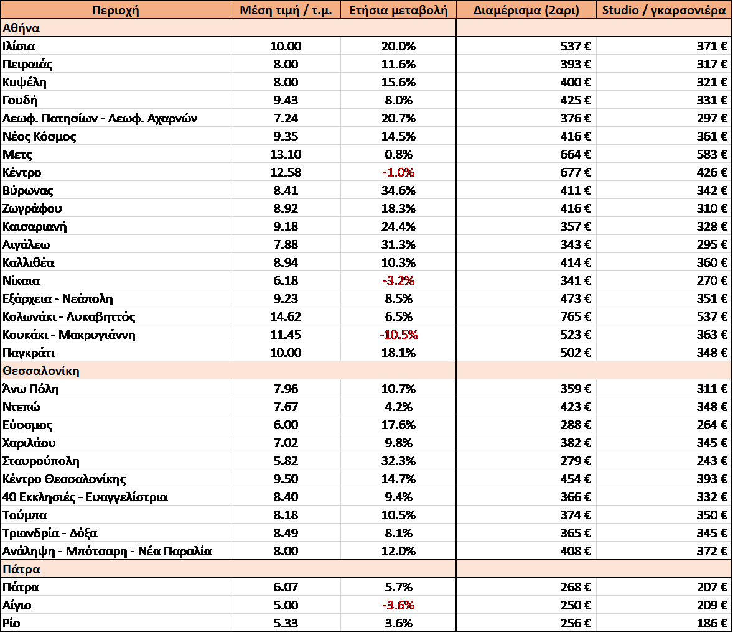Click the '765 €' apartment price
This screenshot has height=633, width=733.
pyautogui.click(x=576, y=316)
